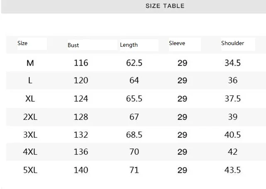Select the Length column header
The image size is (266, 189).
[x=129, y=45]
